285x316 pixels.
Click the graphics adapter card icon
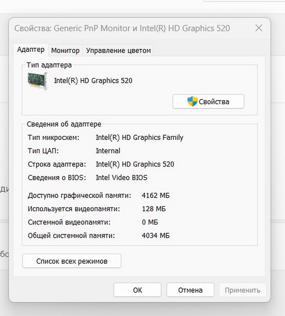[38, 80]
